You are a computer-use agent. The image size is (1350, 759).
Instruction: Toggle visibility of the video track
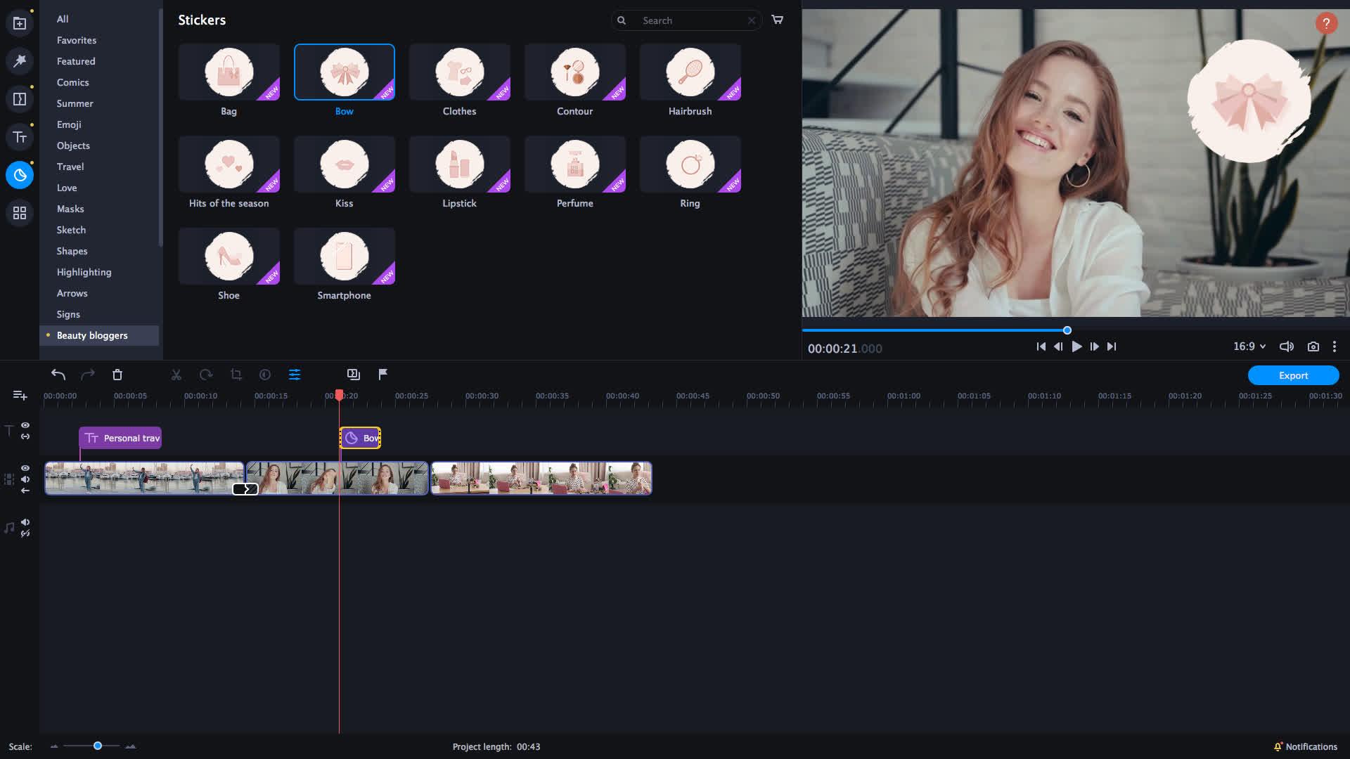point(25,467)
